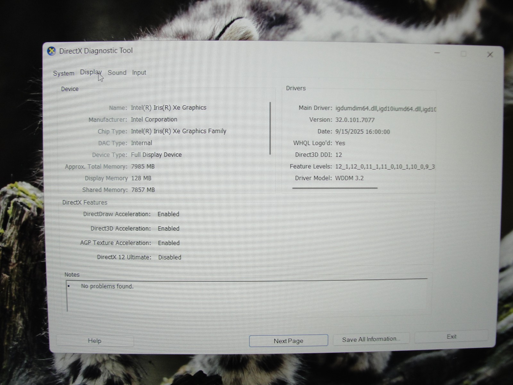Click WHQL Logo'd value Yes
513x385 pixels.
pos(340,143)
